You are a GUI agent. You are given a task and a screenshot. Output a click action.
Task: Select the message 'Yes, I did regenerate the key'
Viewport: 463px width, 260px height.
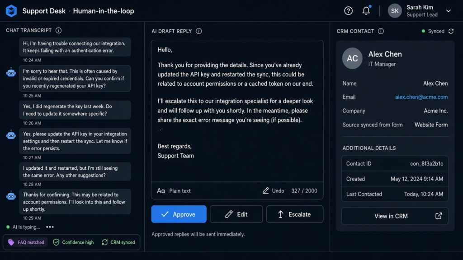coord(75,110)
